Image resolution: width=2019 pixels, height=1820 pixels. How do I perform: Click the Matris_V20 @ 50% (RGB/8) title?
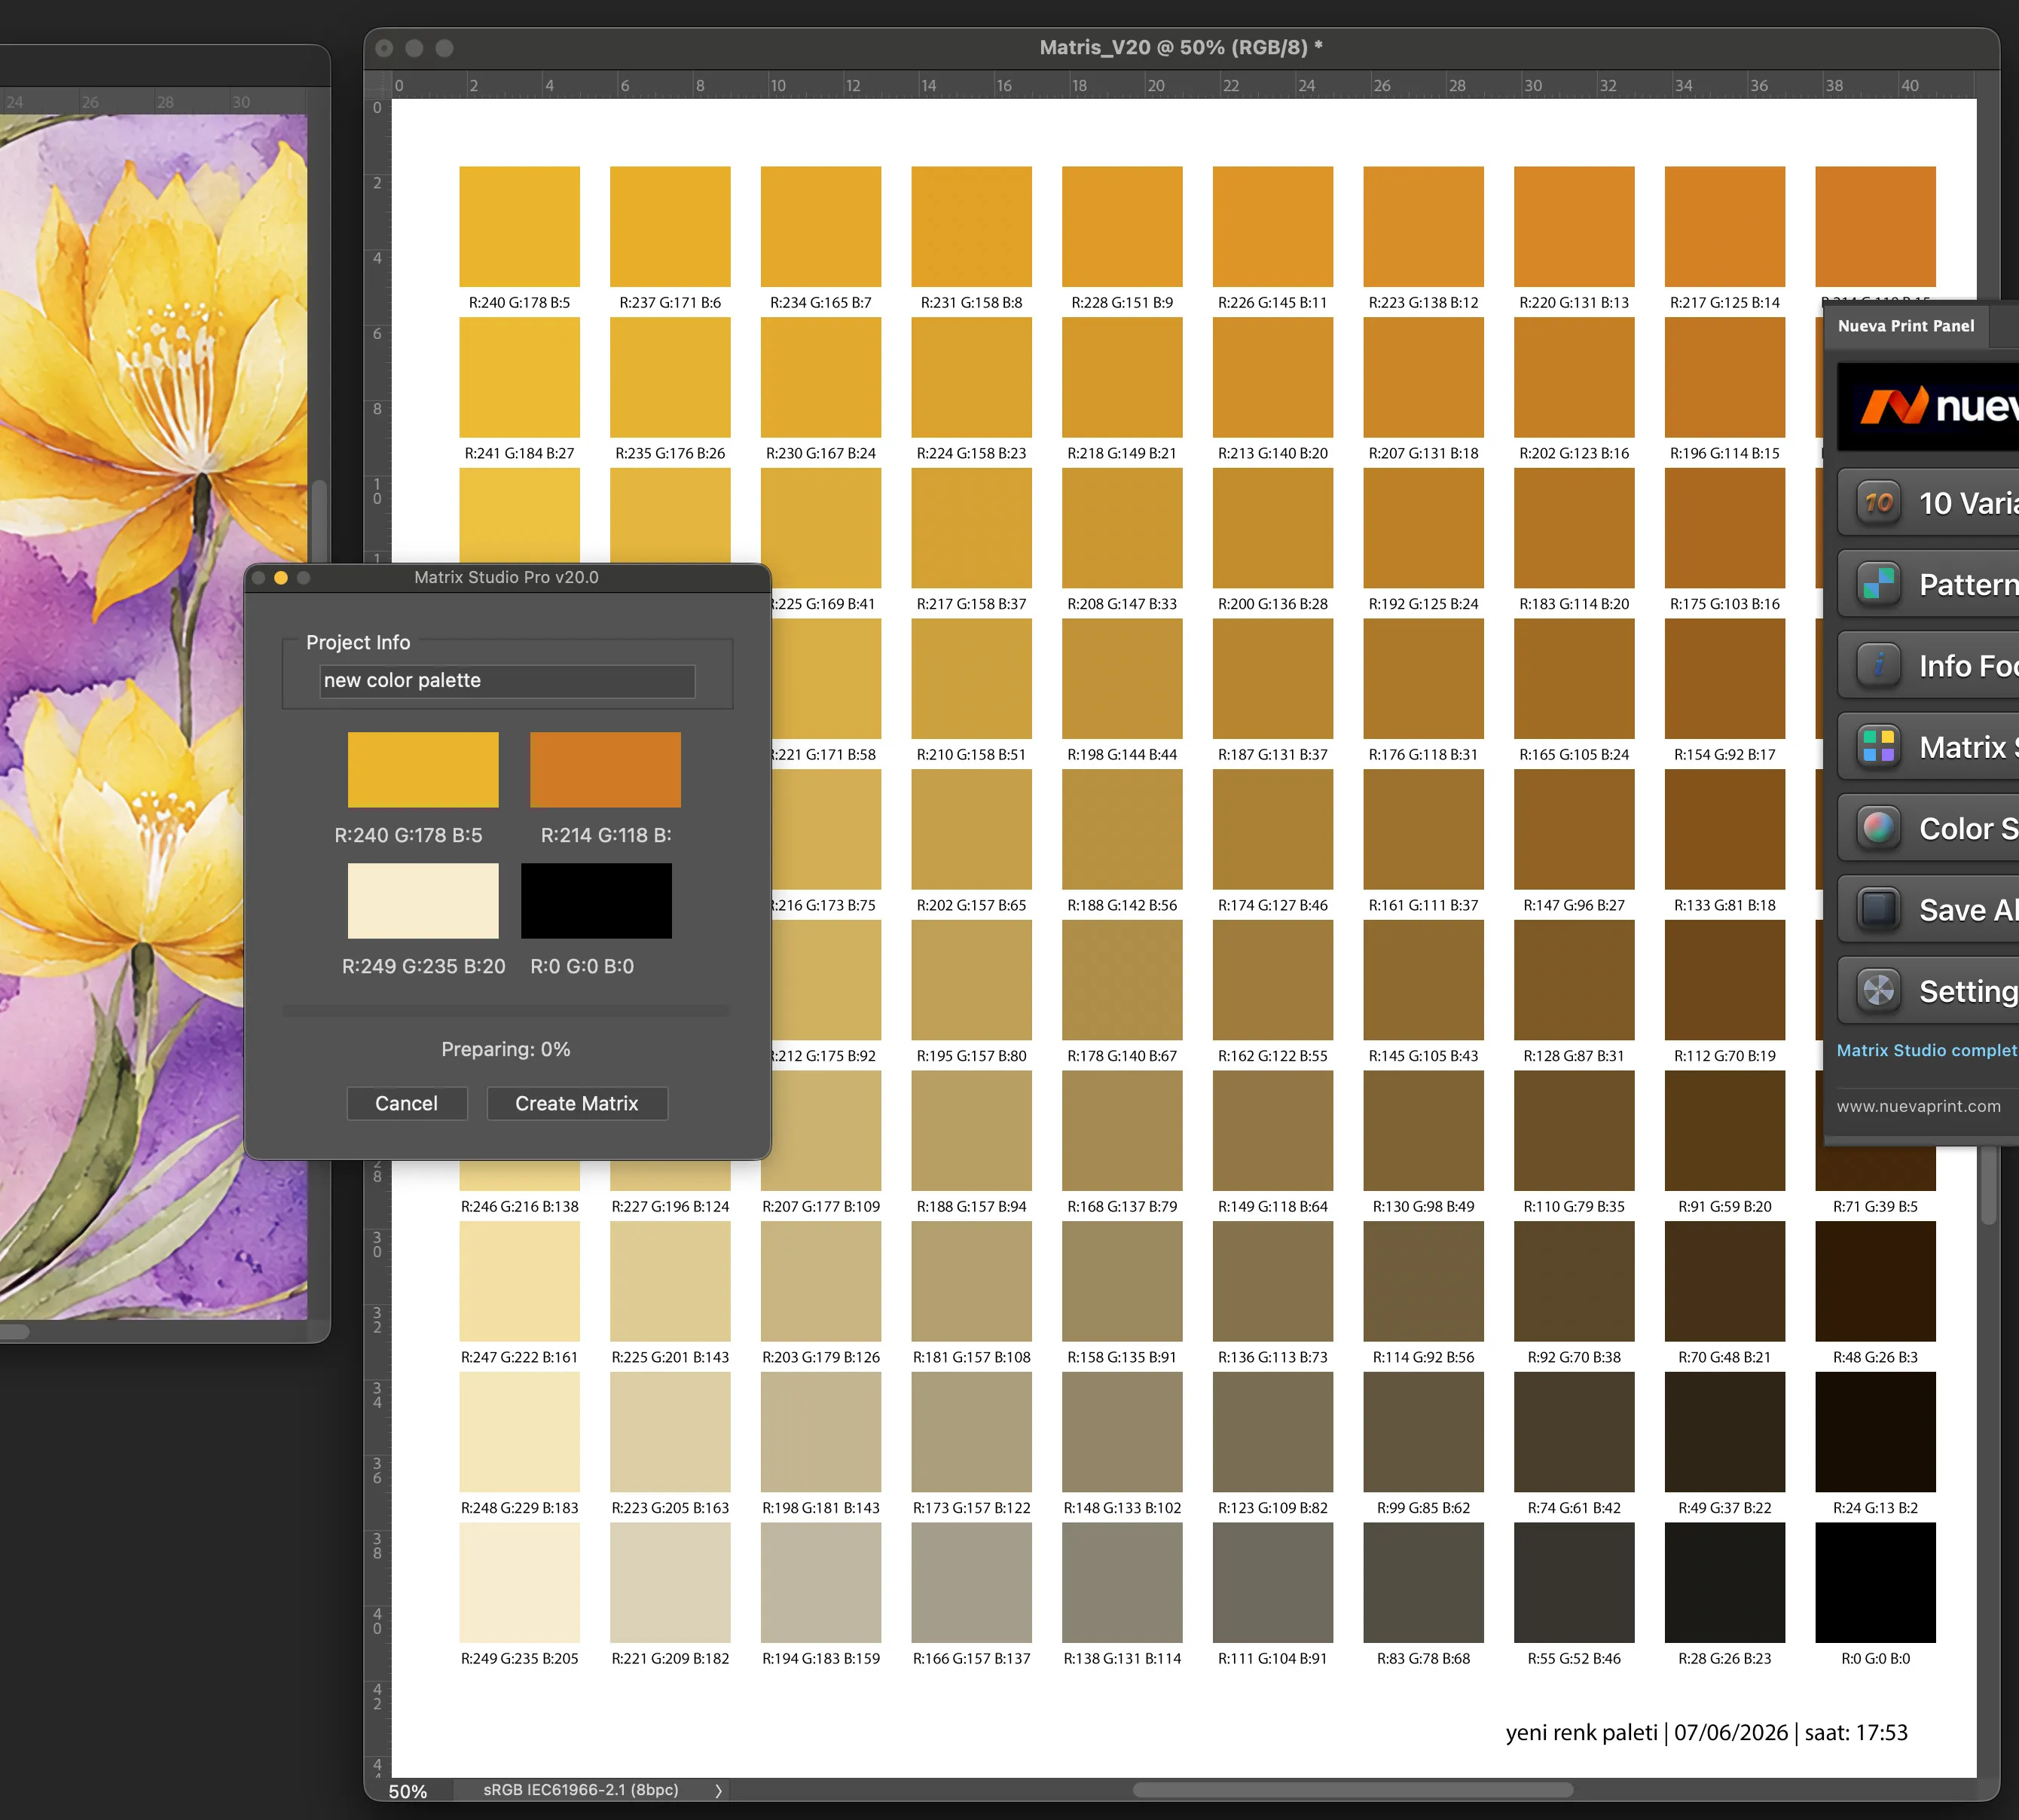1181,47
